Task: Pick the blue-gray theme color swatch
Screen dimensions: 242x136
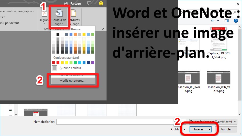Action: (x=67, y=34)
